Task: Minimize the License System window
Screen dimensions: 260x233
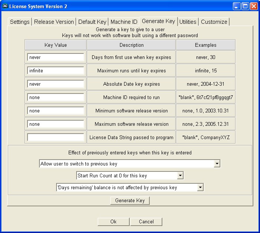Action: 237,6
